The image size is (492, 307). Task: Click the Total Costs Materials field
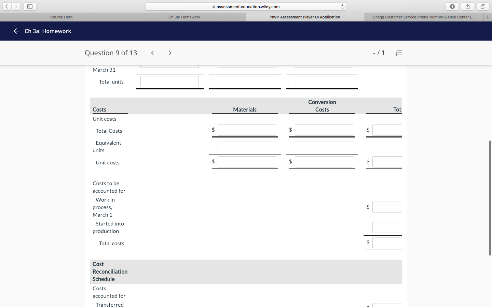(247, 130)
